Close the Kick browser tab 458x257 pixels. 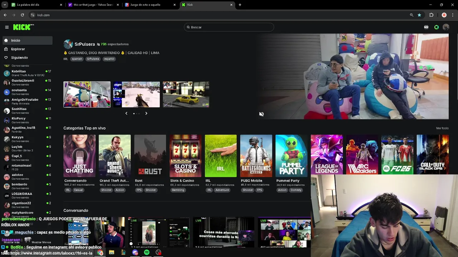click(231, 5)
